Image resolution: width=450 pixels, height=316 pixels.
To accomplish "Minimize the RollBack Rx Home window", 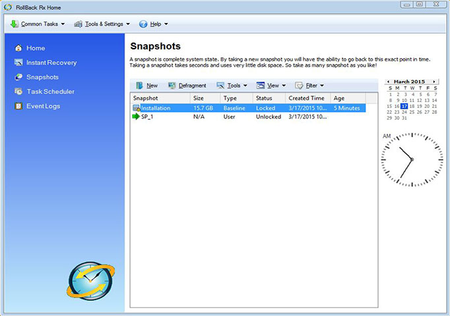I will (x=406, y=5).
